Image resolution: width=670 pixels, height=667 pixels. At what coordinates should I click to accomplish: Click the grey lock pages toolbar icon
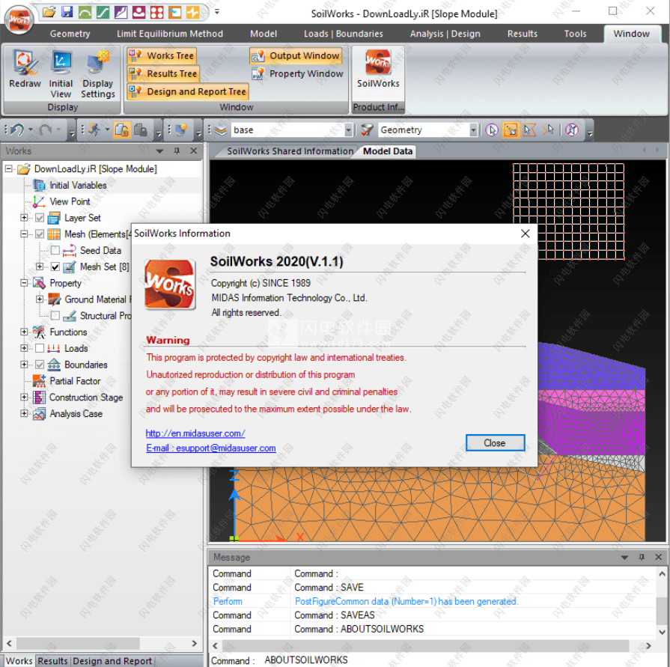[x=141, y=130]
